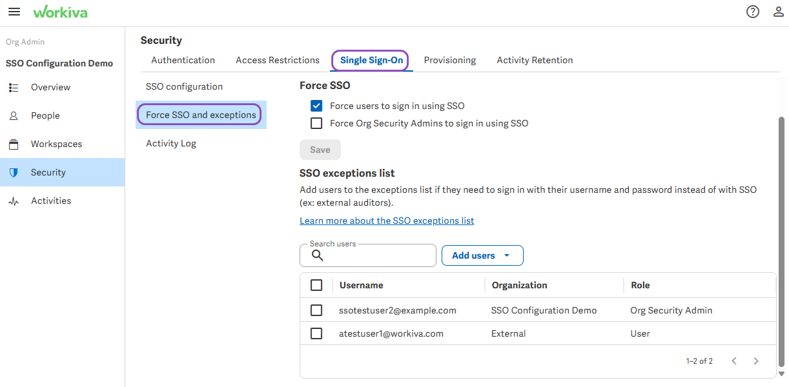
Task: Open Learn more about the SSO exceptions list
Action: click(x=387, y=221)
